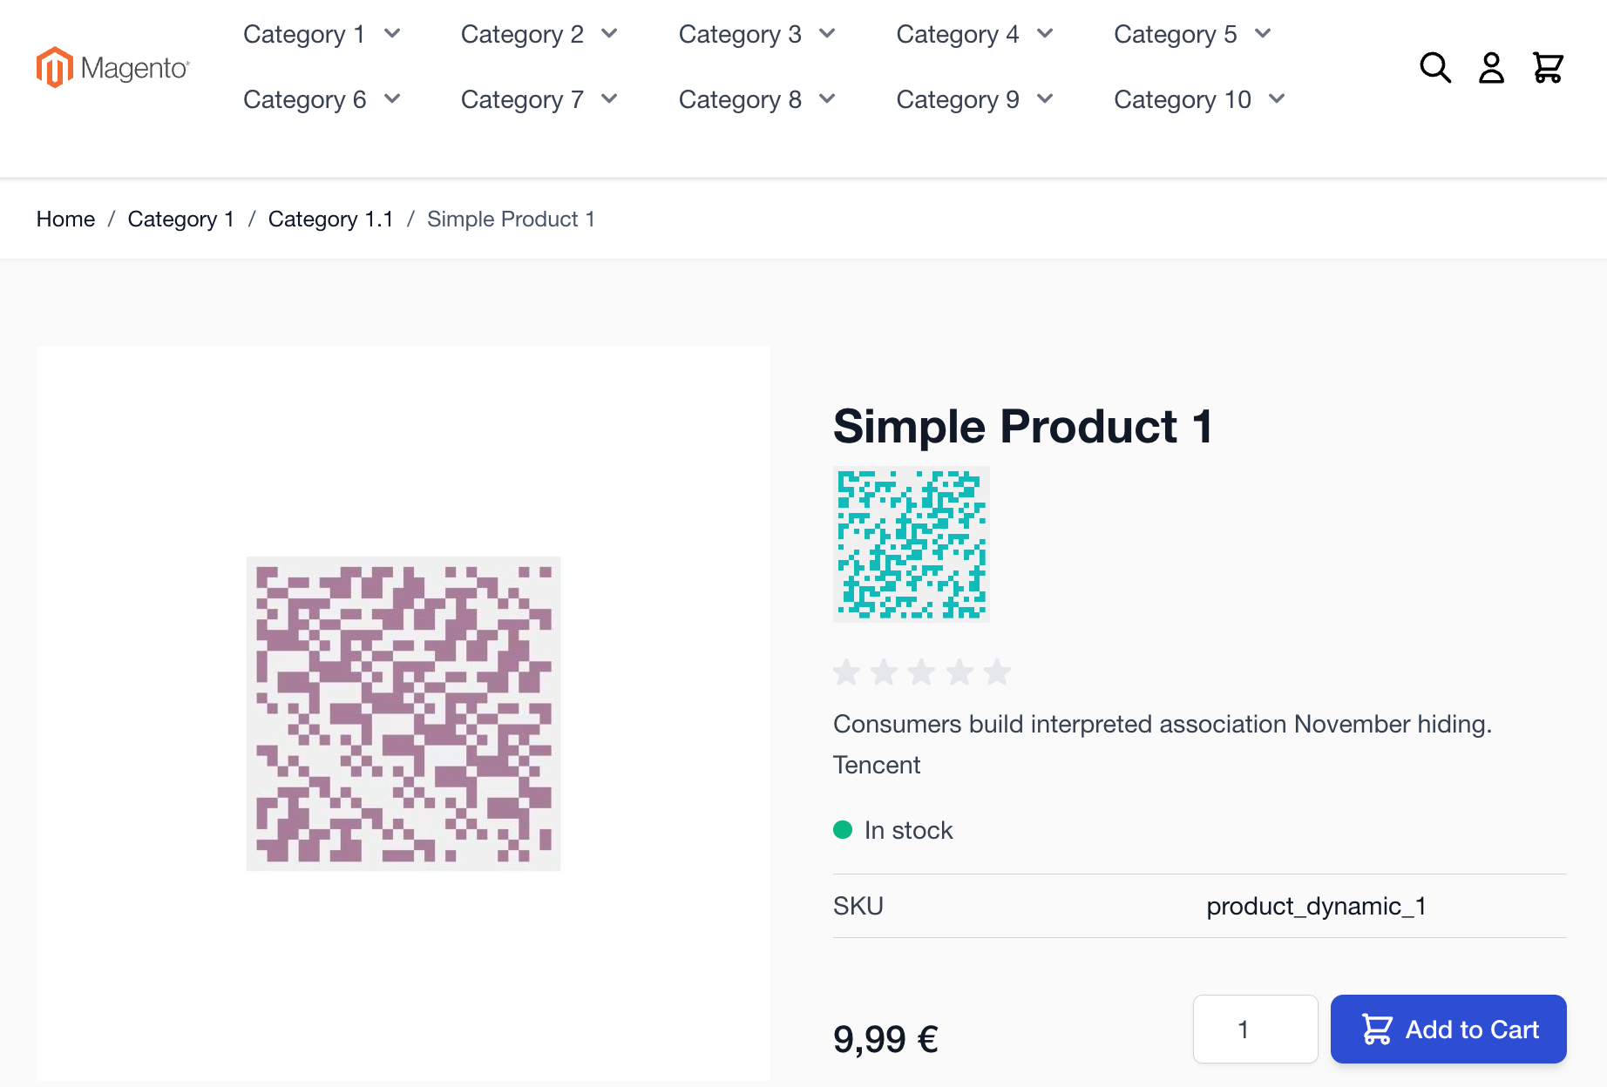Screen dimensions: 1607x1087
Task: Expand the Category 7 dropdown chevron
Action: tap(609, 99)
